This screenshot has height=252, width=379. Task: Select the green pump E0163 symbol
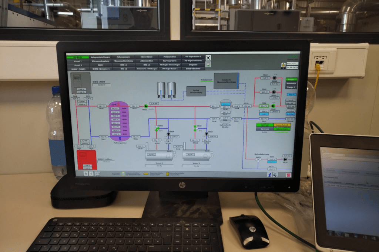[x=273, y=106]
